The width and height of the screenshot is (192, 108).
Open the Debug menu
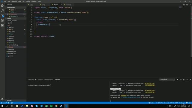28,1
